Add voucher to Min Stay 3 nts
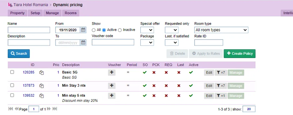The width and height of the screenshot is (293, 115). (112, 86)
